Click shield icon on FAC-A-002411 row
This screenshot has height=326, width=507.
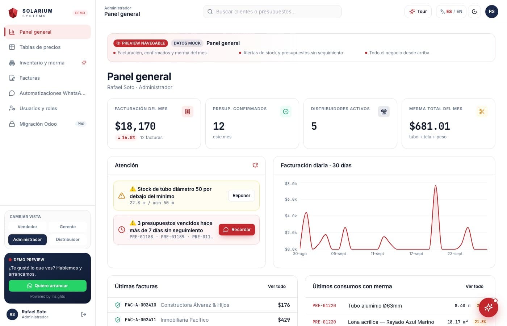click(118, 320)
